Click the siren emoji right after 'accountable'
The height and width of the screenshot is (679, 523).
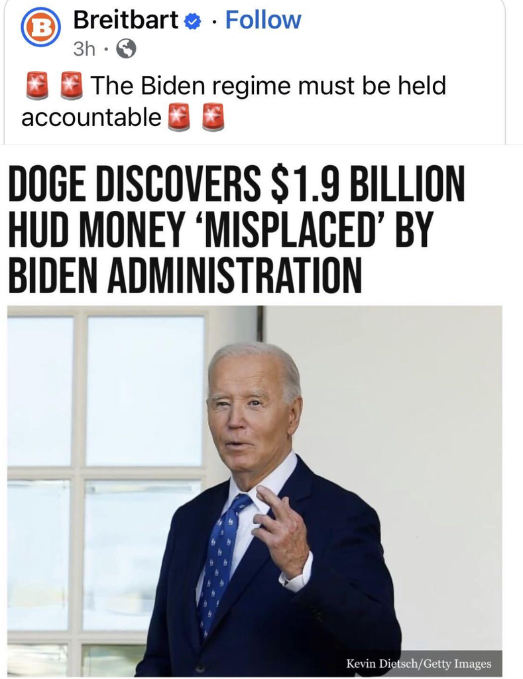point(179,117)
